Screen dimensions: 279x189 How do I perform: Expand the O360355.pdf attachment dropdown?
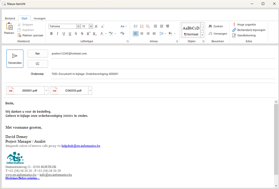[x=90, y=90]
